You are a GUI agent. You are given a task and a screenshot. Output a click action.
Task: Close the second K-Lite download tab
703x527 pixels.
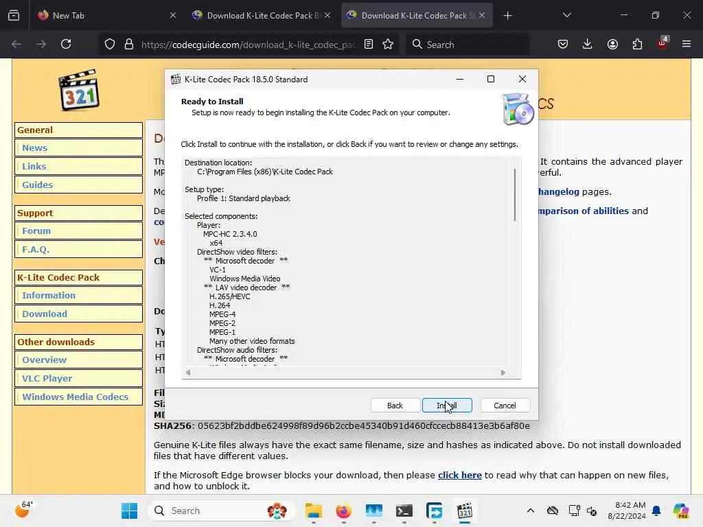pyautogui.click(x=327, y=15)
